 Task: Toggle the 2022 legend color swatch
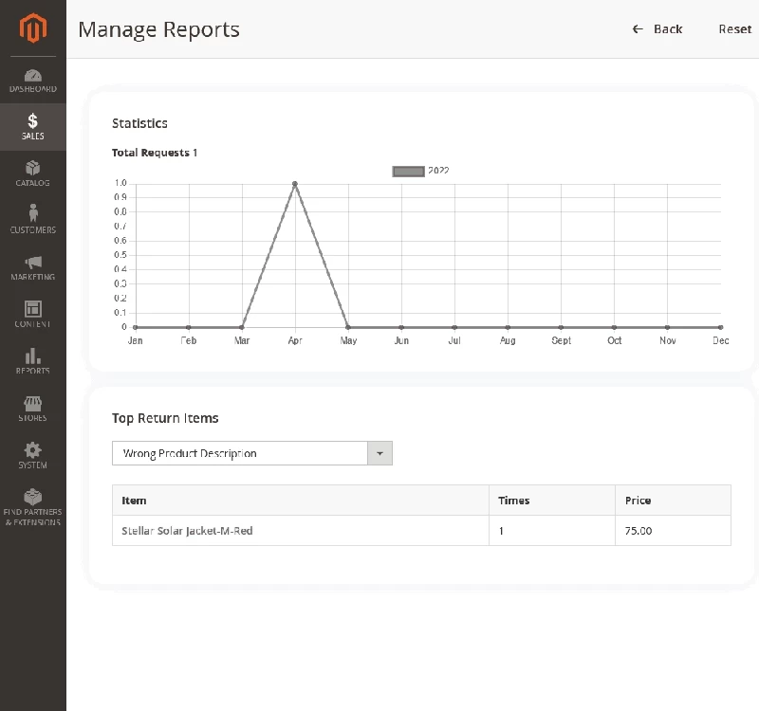point(408,172)
